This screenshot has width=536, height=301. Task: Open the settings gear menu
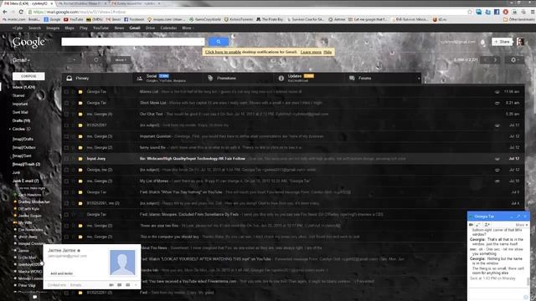coord(514,60)
